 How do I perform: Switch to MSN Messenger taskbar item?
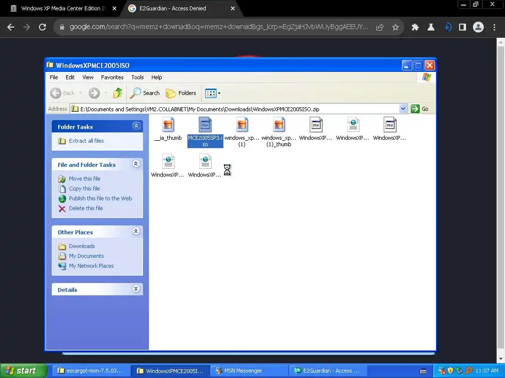(250, 371)
